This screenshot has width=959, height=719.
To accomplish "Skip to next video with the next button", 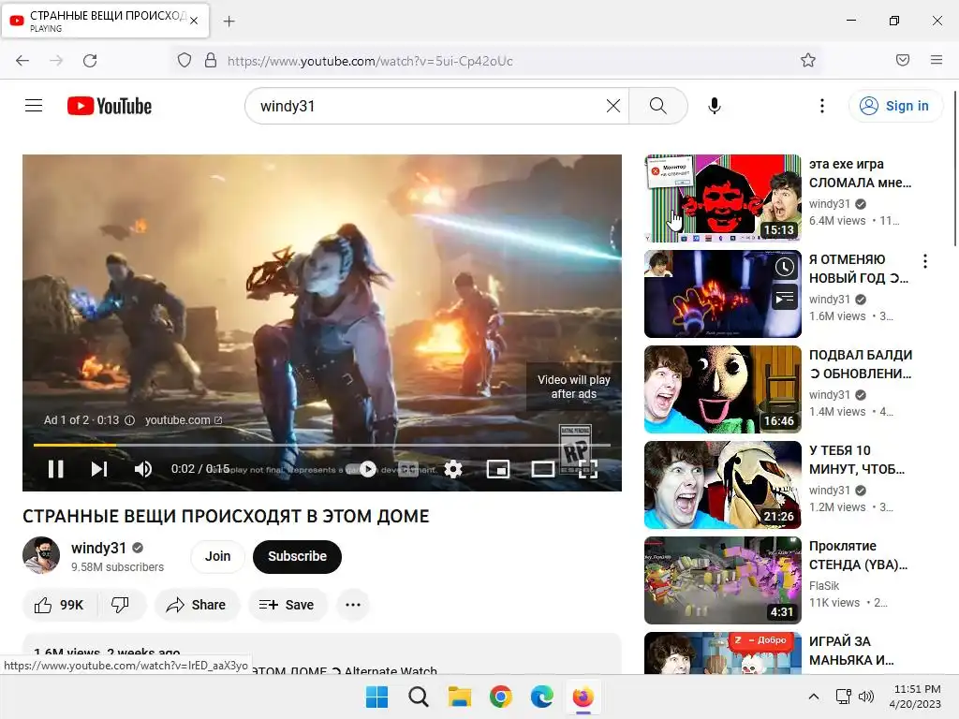I will 99,469.
